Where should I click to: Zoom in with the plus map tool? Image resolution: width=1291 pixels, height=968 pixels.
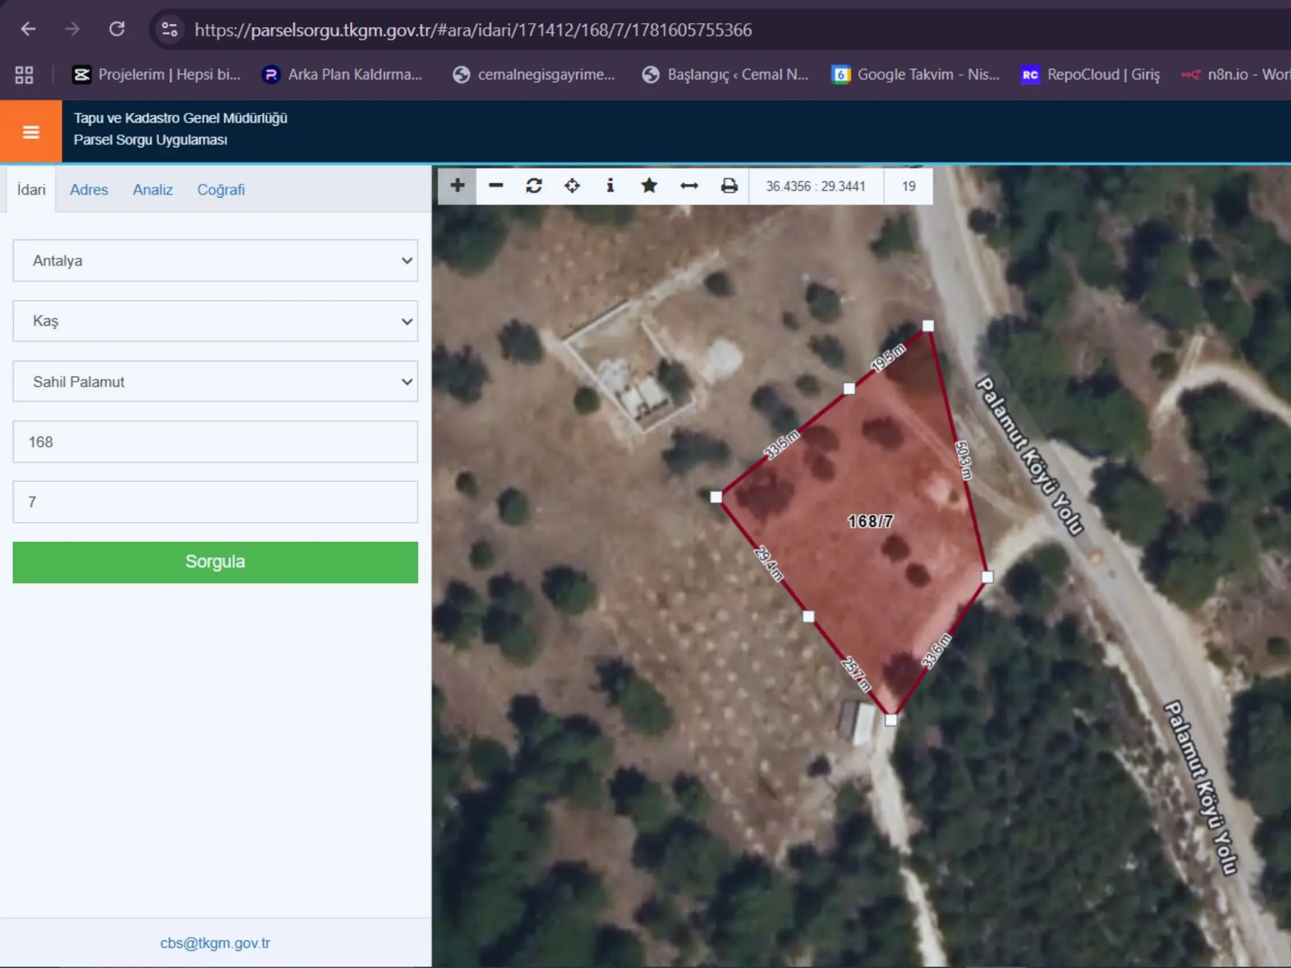click(x=457, y=187)
